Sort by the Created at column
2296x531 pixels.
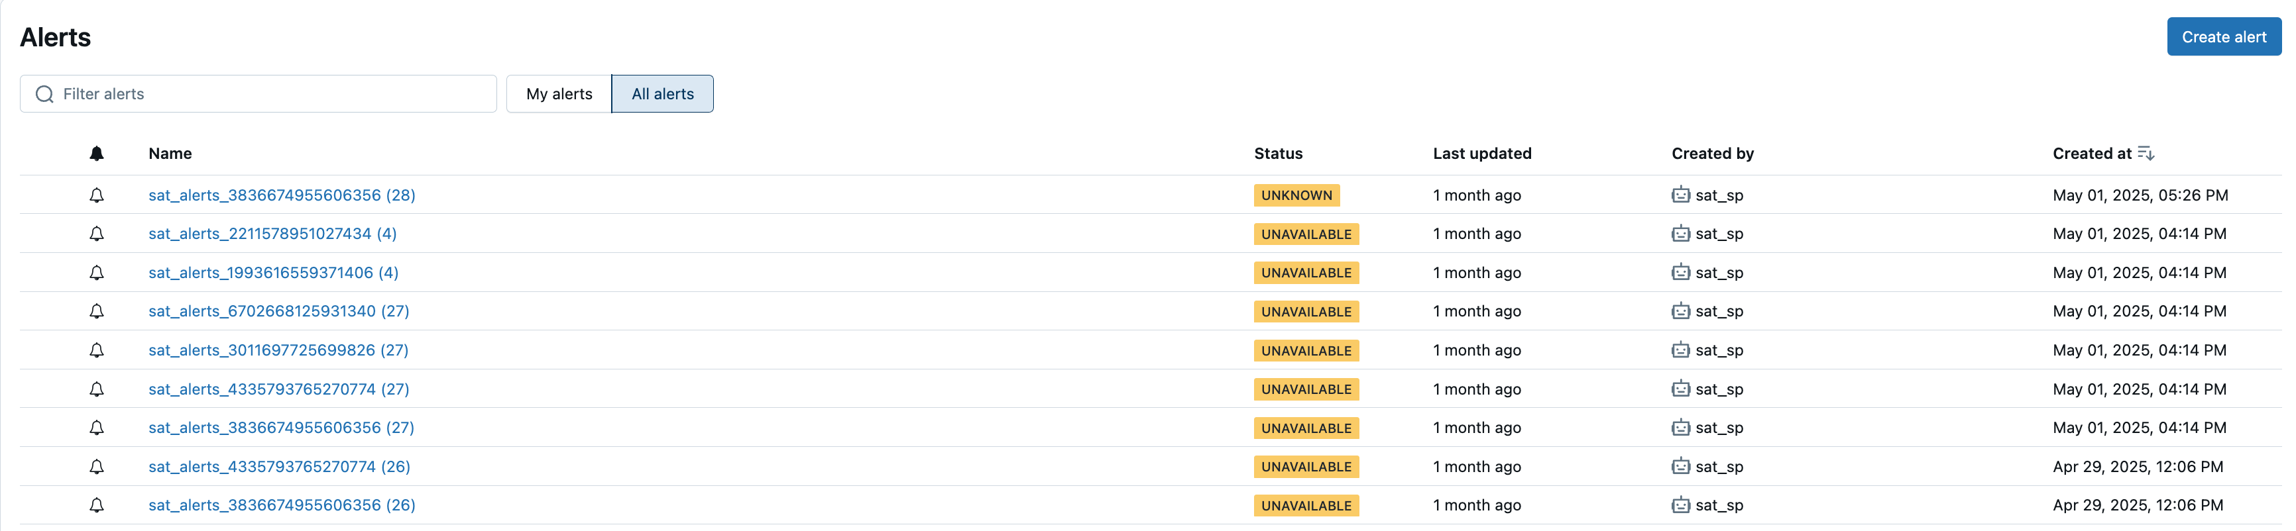tap(2092, 153)
